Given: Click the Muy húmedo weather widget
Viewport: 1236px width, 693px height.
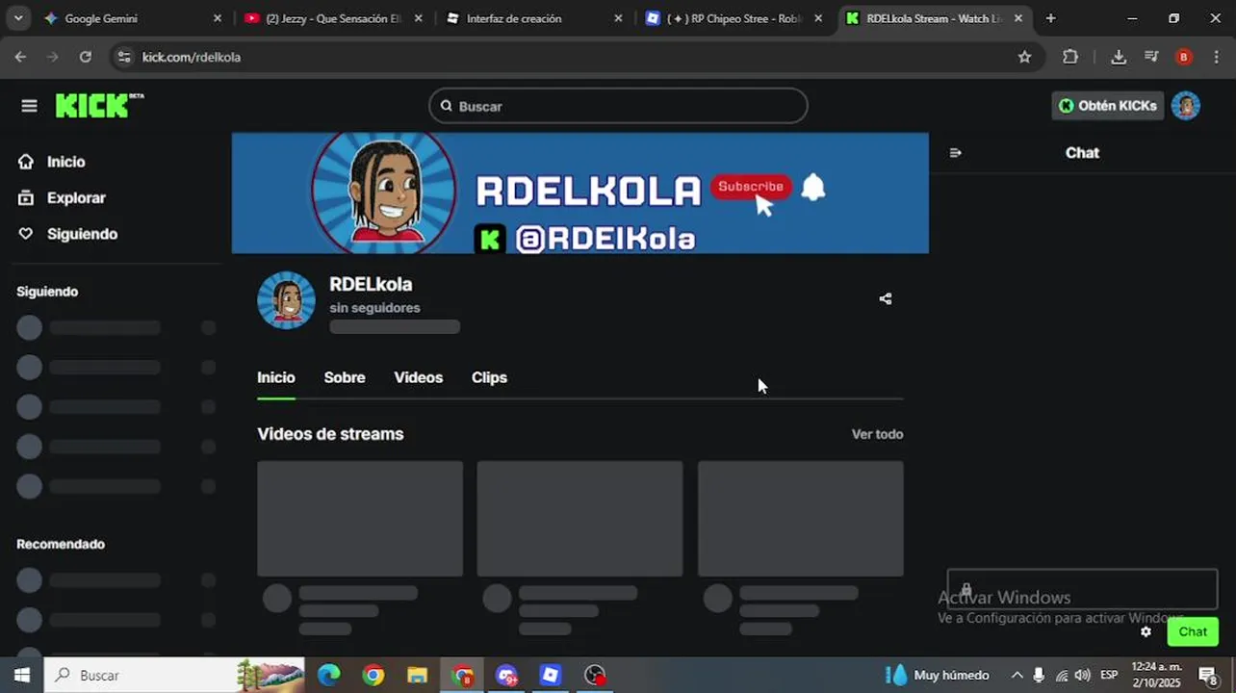Looking at the screenshot, I should [x=937, y=675].
